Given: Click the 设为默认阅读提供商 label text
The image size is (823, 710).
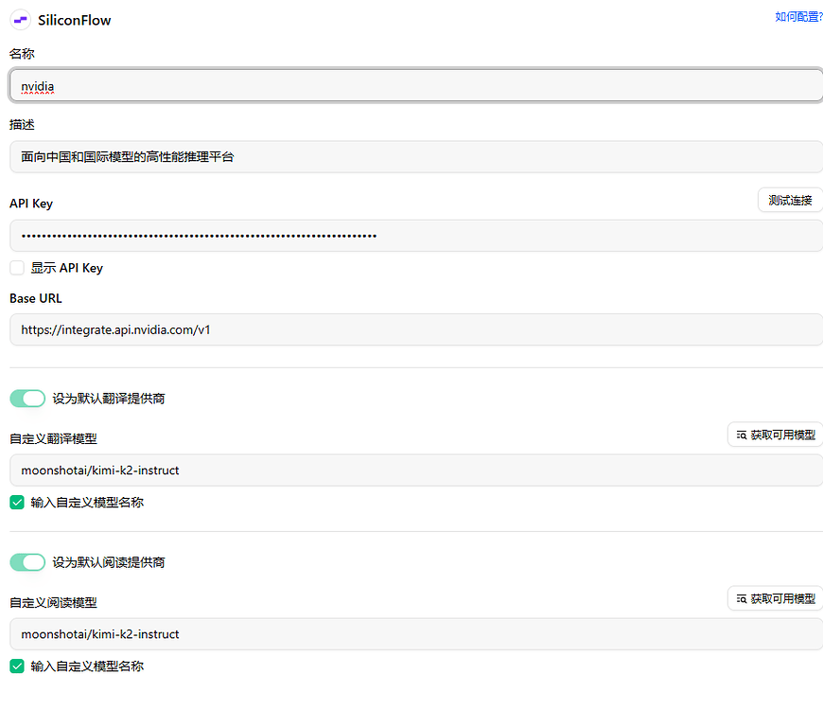Looking at the screenshot, I should tap(109, 562).
